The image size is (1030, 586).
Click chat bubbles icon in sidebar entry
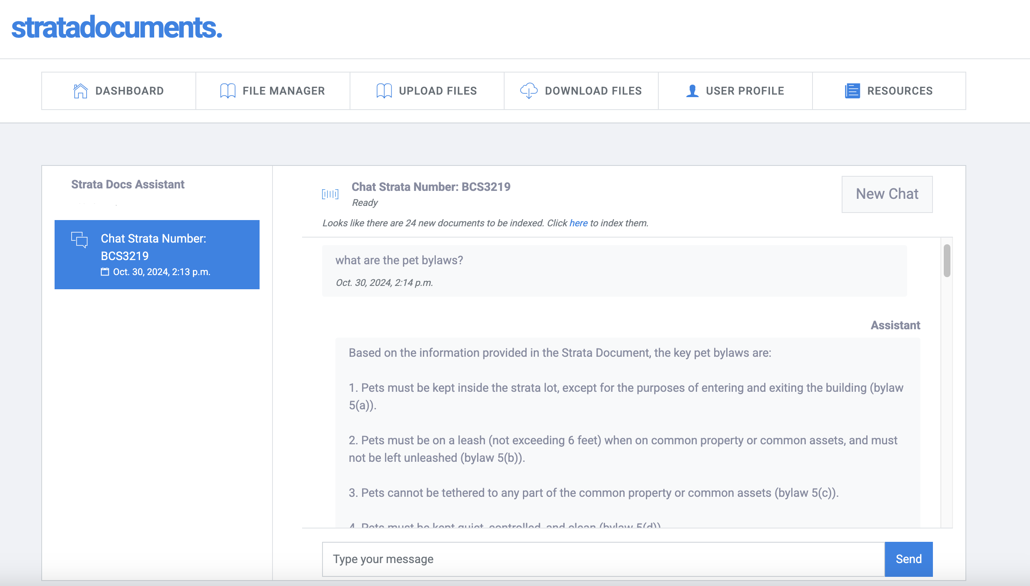(80, 240)
